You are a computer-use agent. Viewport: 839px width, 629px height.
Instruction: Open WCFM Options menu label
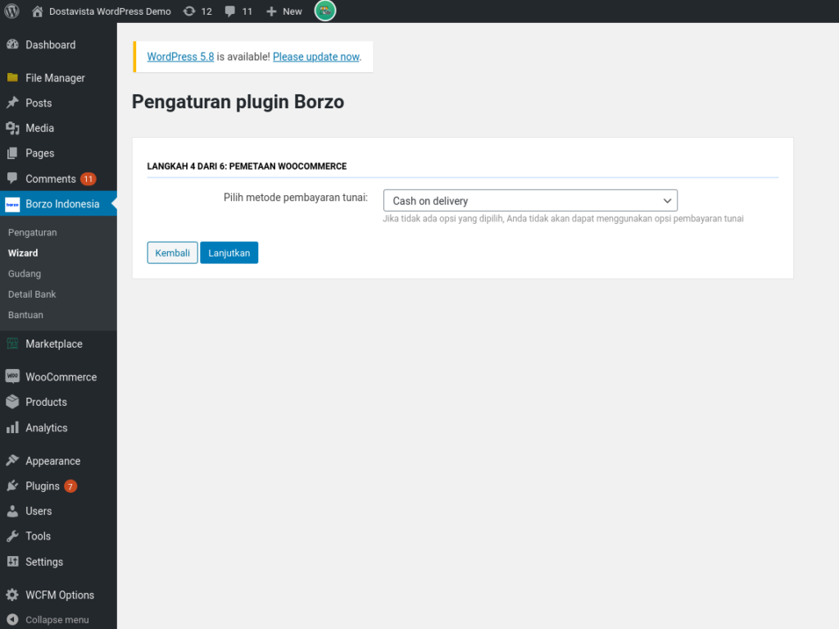(x=60, y=595)
